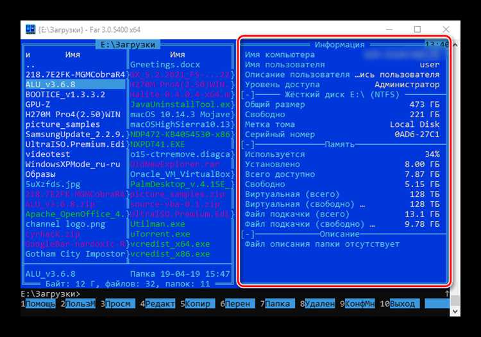Select the macOS 10.14.3 Mojave file

pos(180,115)
